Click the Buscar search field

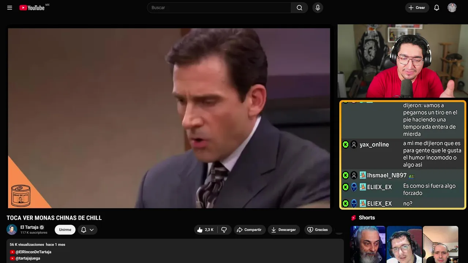(219, 8)
